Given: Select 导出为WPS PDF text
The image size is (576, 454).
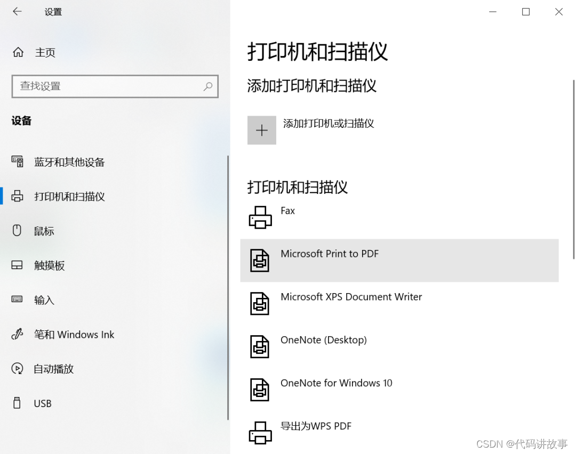Looking at the screenshot, I should click(316, 426).
